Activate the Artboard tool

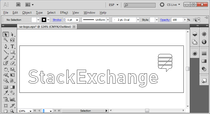click(6, 106)
